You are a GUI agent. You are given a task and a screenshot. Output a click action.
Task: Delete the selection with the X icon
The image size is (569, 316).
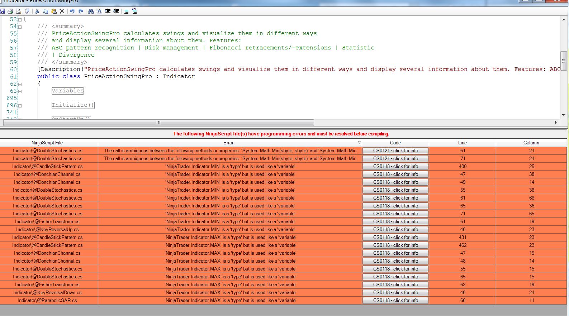tap(62, 11)
